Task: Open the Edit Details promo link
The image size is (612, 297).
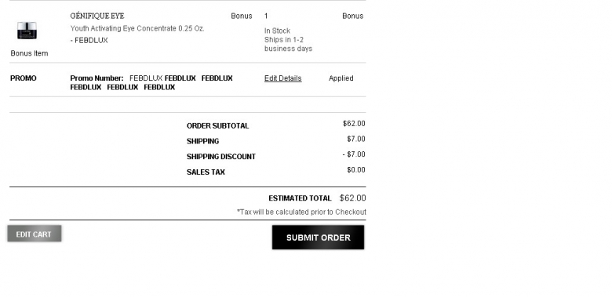Action: (283, 78)
